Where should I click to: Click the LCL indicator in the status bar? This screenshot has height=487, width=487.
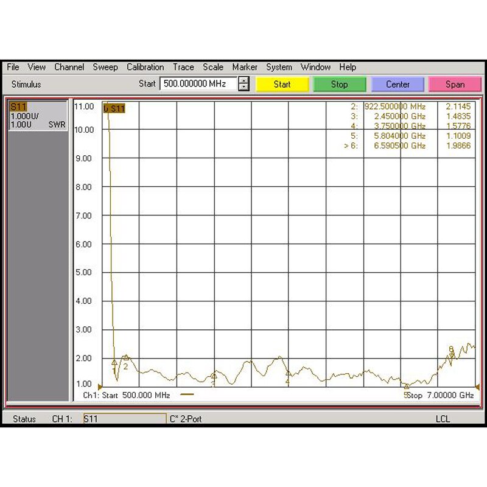pyautogui.click(x=443, y=419)
